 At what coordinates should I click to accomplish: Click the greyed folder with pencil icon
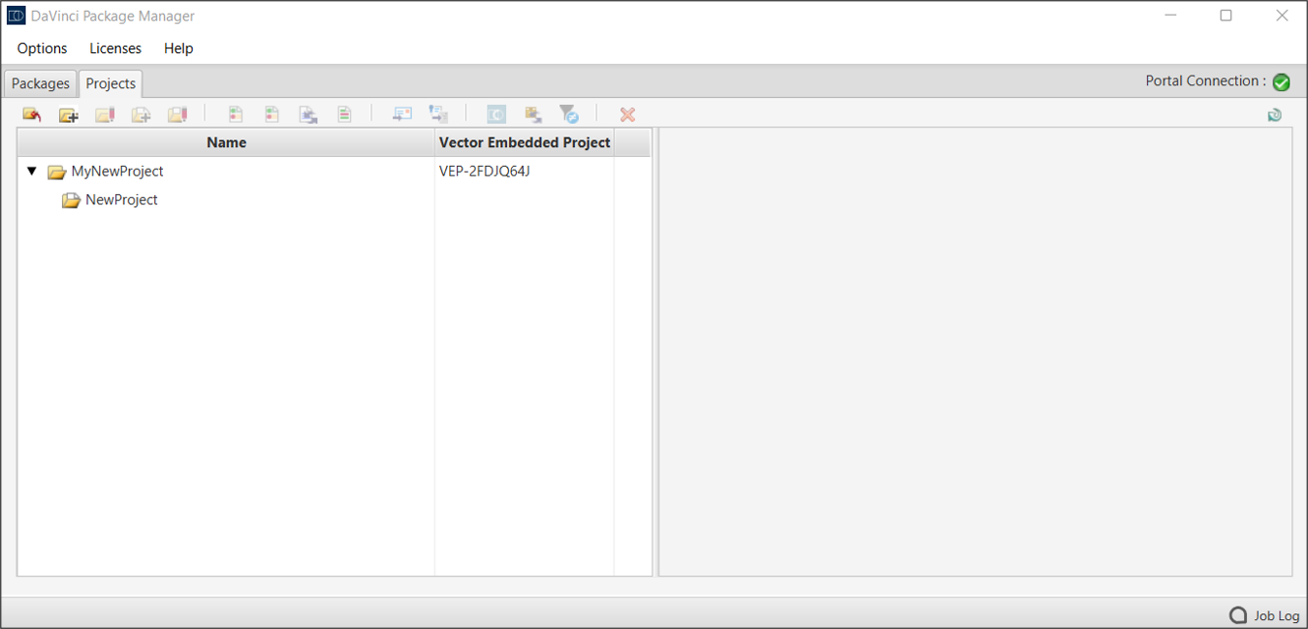(x=104, y=115)
